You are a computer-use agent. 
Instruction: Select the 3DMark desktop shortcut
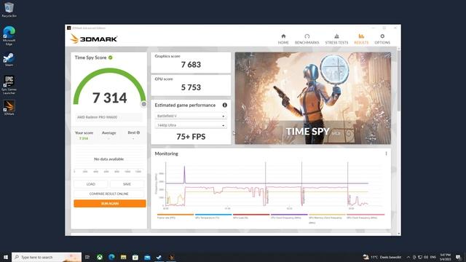click(x=9, y=108)
